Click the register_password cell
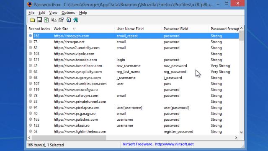Screen dimensions: 268x151 (178, 131)
